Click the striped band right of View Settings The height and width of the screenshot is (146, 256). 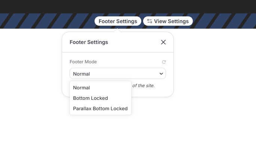(224, 21)
